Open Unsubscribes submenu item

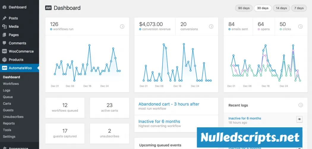pyautogui.click(x=13, y=117)
